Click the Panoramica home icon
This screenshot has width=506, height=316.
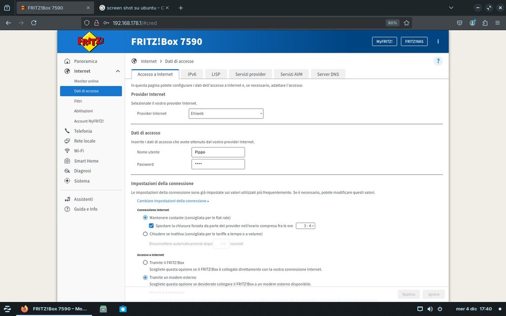pyautogui.click(x=67, y=61)
